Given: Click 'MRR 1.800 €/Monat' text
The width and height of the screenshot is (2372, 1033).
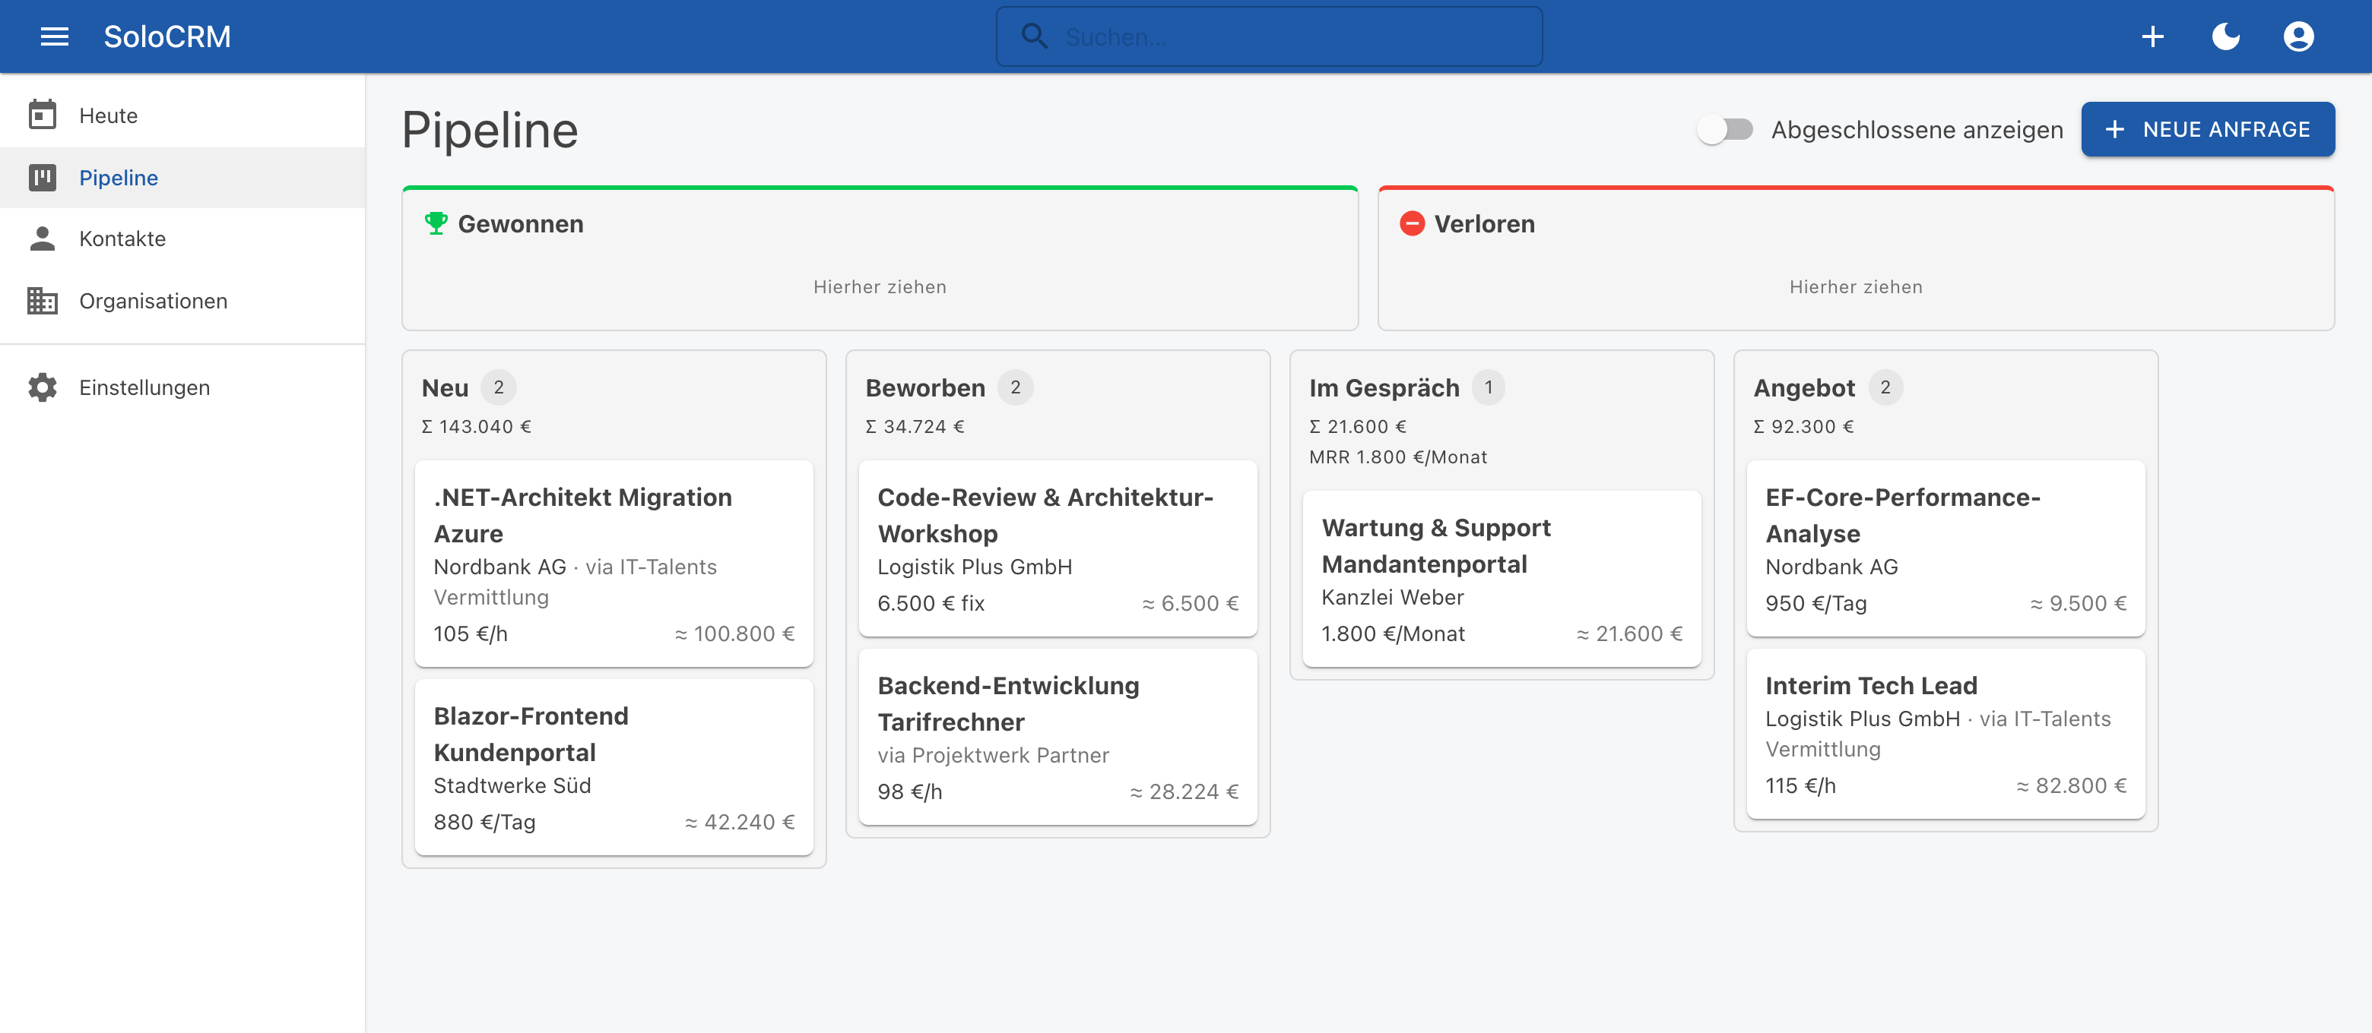Looking at the screenshot, I should pyautogui.click(x=1398, y=457).
